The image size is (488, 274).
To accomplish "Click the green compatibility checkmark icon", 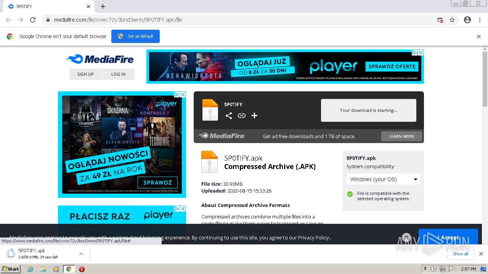I will 350,194.
